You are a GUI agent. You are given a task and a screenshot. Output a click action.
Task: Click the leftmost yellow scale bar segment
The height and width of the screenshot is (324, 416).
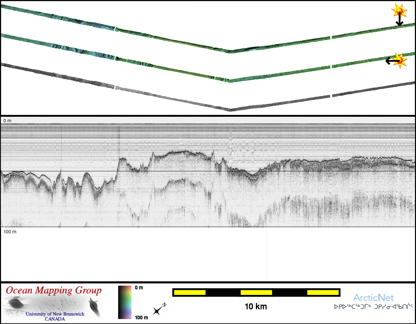tap(190, 292)
